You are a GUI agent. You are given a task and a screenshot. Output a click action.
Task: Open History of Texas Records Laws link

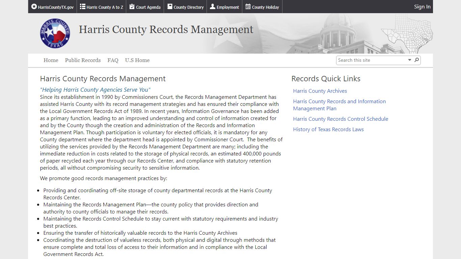(328, 129)
